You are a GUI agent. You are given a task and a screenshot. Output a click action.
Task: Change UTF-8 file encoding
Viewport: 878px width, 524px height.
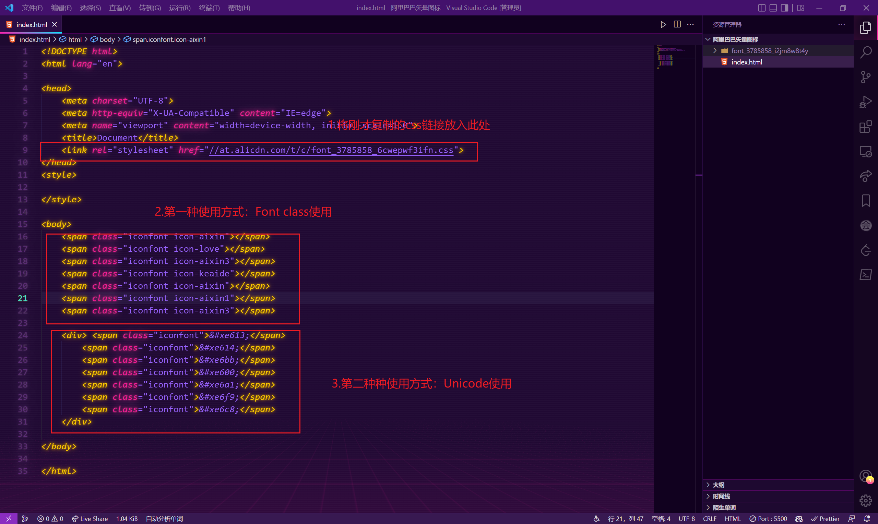(x=686, y=519)
